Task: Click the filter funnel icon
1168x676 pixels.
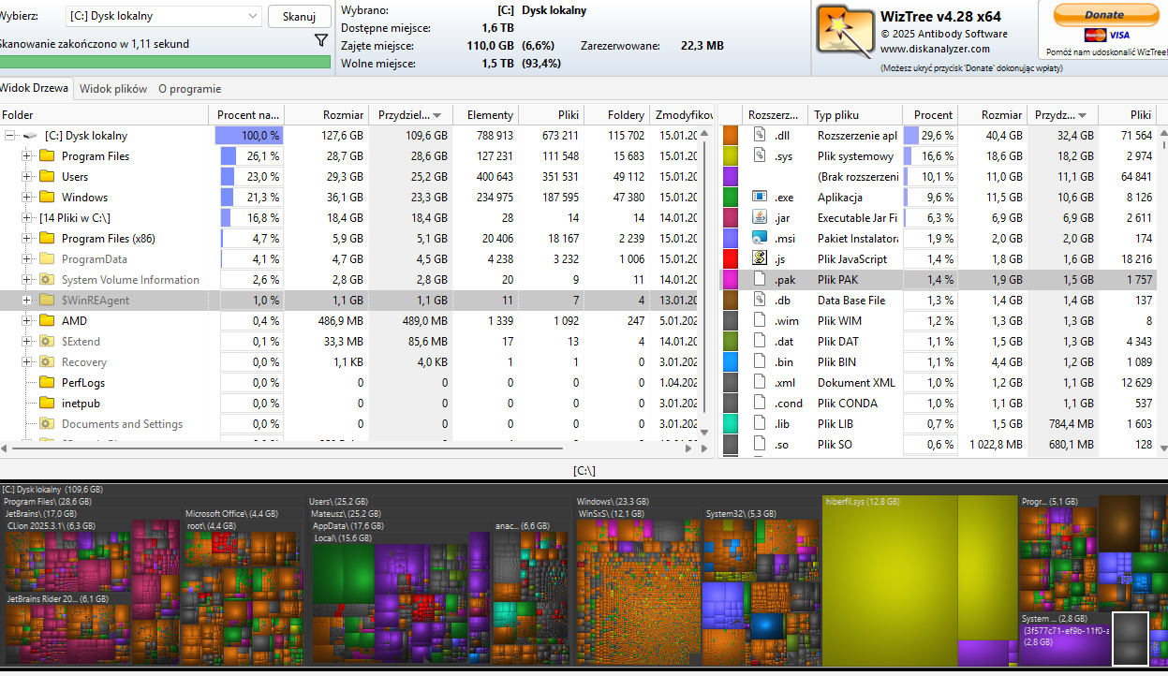Action: point(320,40)
